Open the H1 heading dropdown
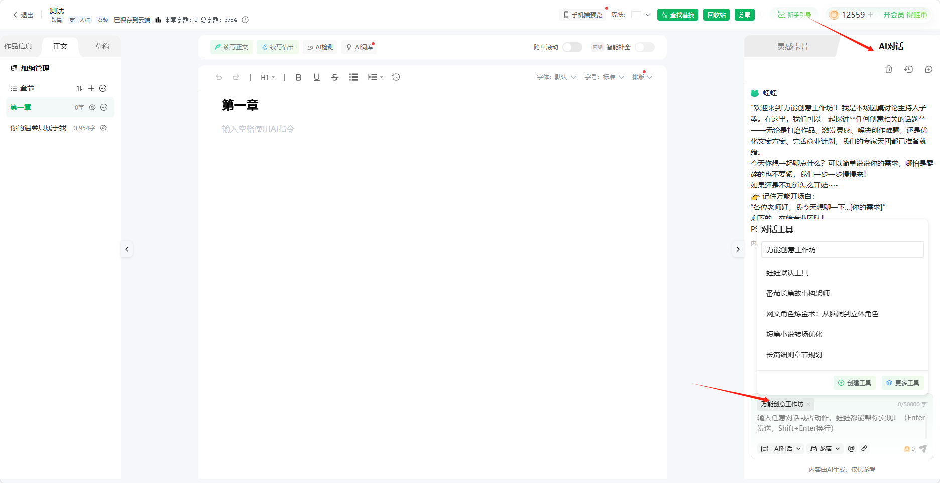The height and width of the screenshot is (483, 940). pos(268,77)
